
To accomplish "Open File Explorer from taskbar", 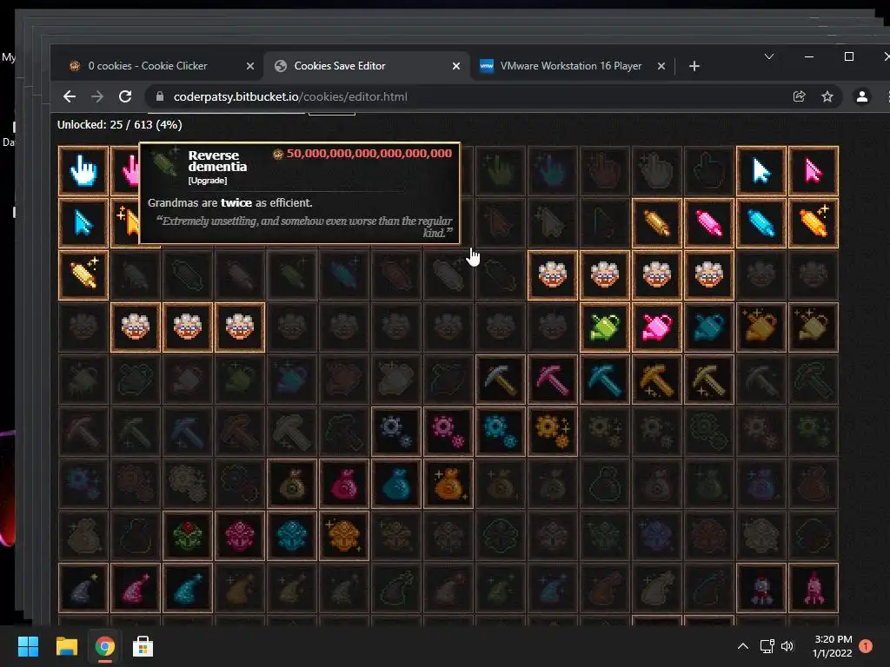I will click(66, 646).
